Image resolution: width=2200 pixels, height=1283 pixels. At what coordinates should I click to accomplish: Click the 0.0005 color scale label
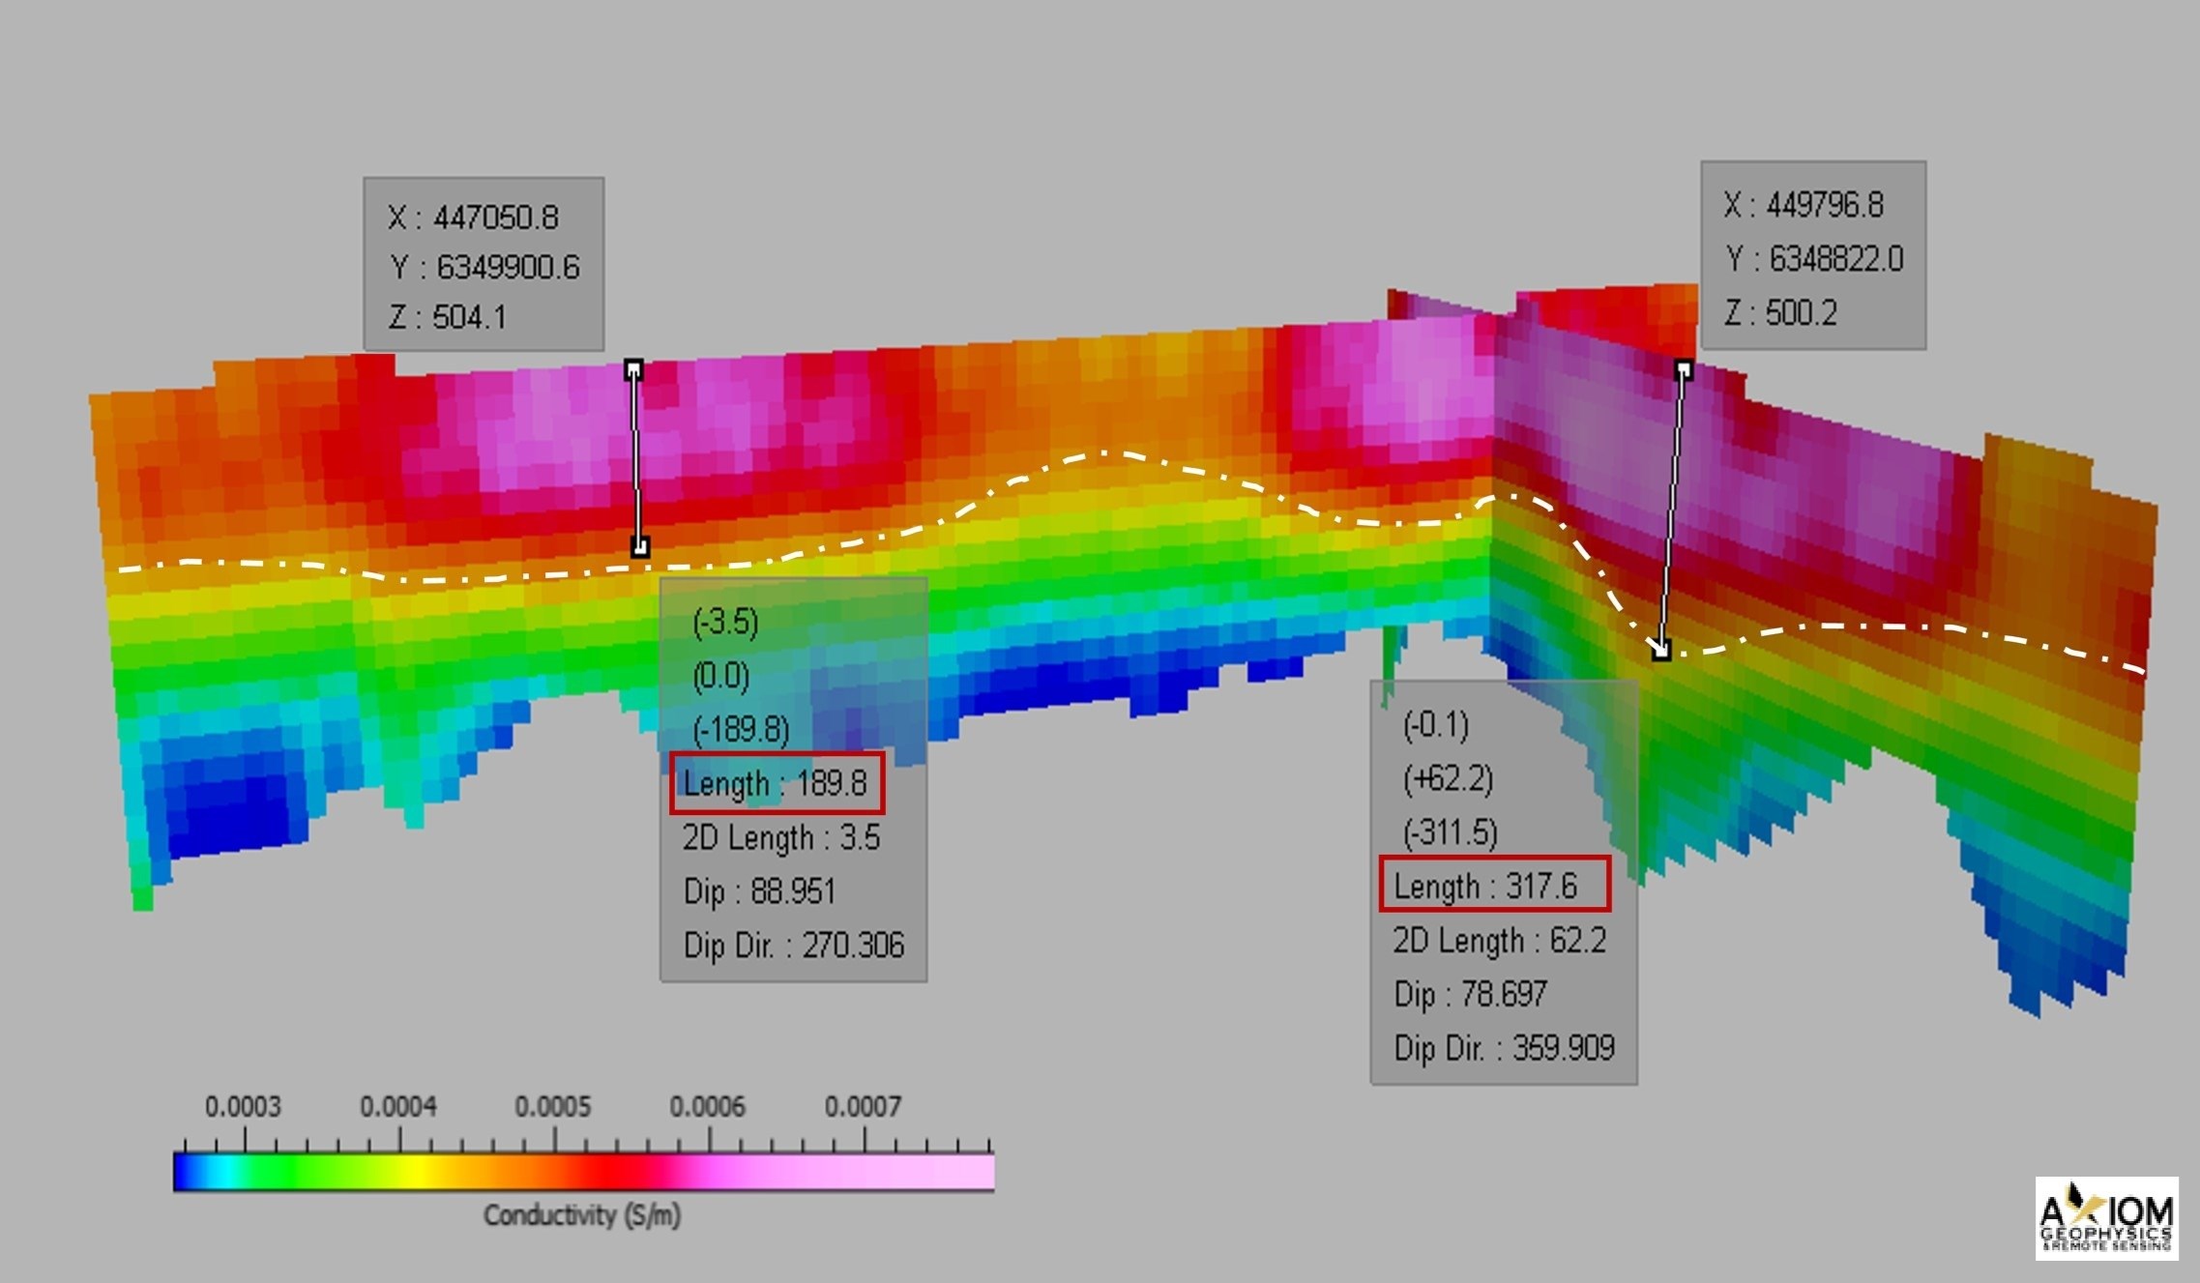coord(553,1107)
